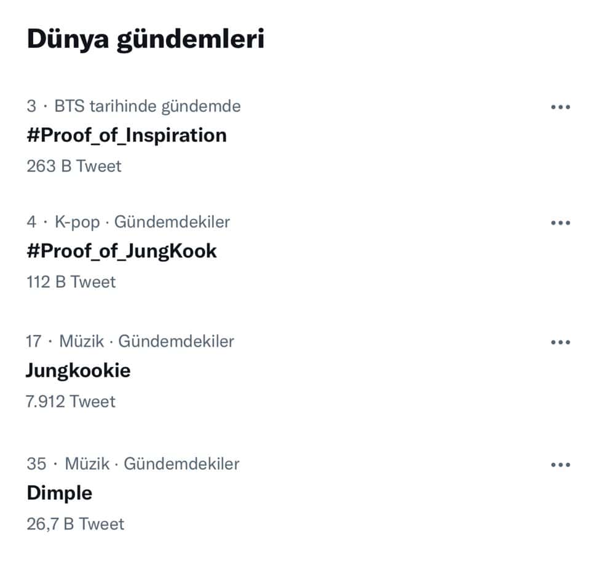Click the Müzik label above Jungkookie
The image size is (599, 568).
(x=81, y=341)
